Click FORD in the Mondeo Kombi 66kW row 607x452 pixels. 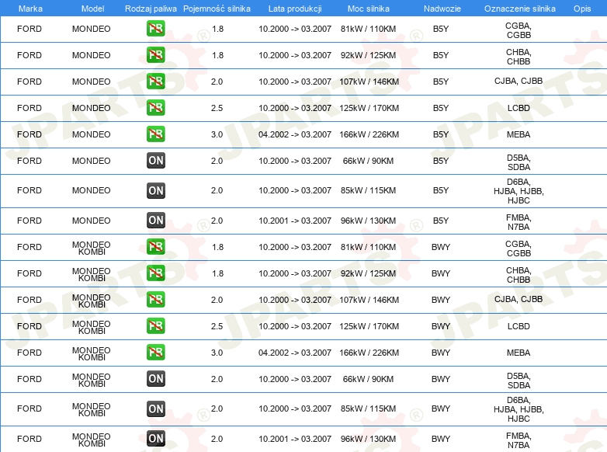[x=29, y=379]
